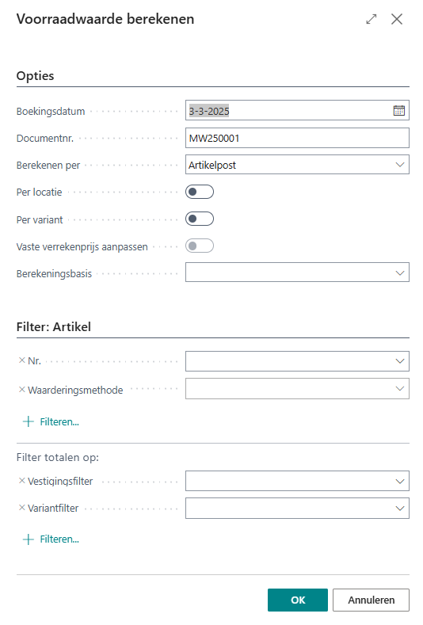Toggle the Per locatie switch

200,192
